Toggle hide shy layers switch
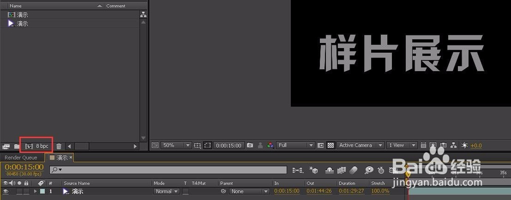 point(330,170)
